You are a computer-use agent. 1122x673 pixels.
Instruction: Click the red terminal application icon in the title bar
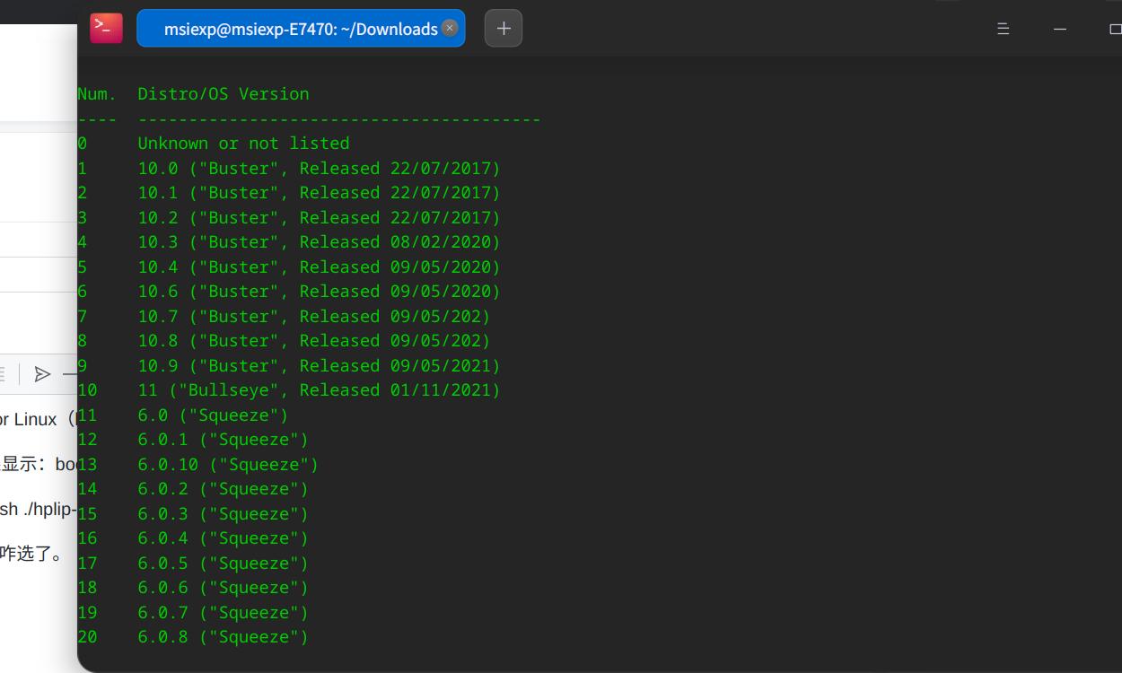click(106, 28)
